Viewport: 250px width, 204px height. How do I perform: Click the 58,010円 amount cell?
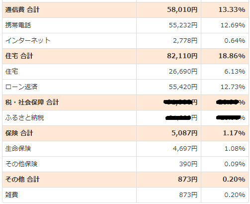(x=182, y=10)
